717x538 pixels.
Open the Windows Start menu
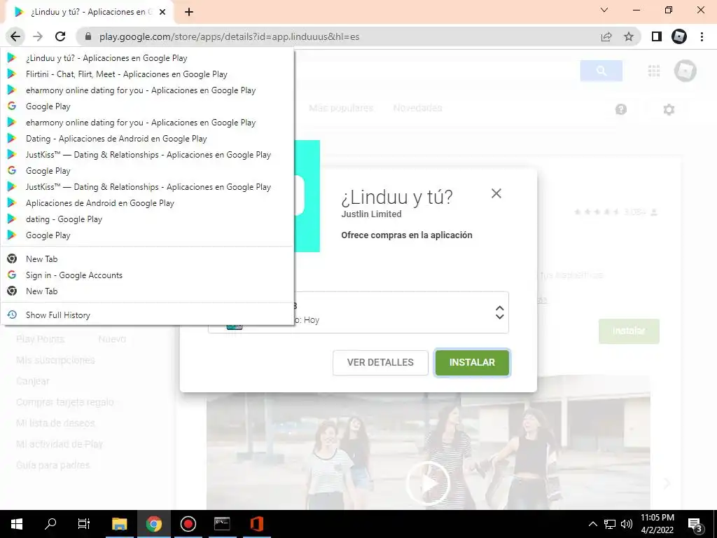[x=17, y=524]
